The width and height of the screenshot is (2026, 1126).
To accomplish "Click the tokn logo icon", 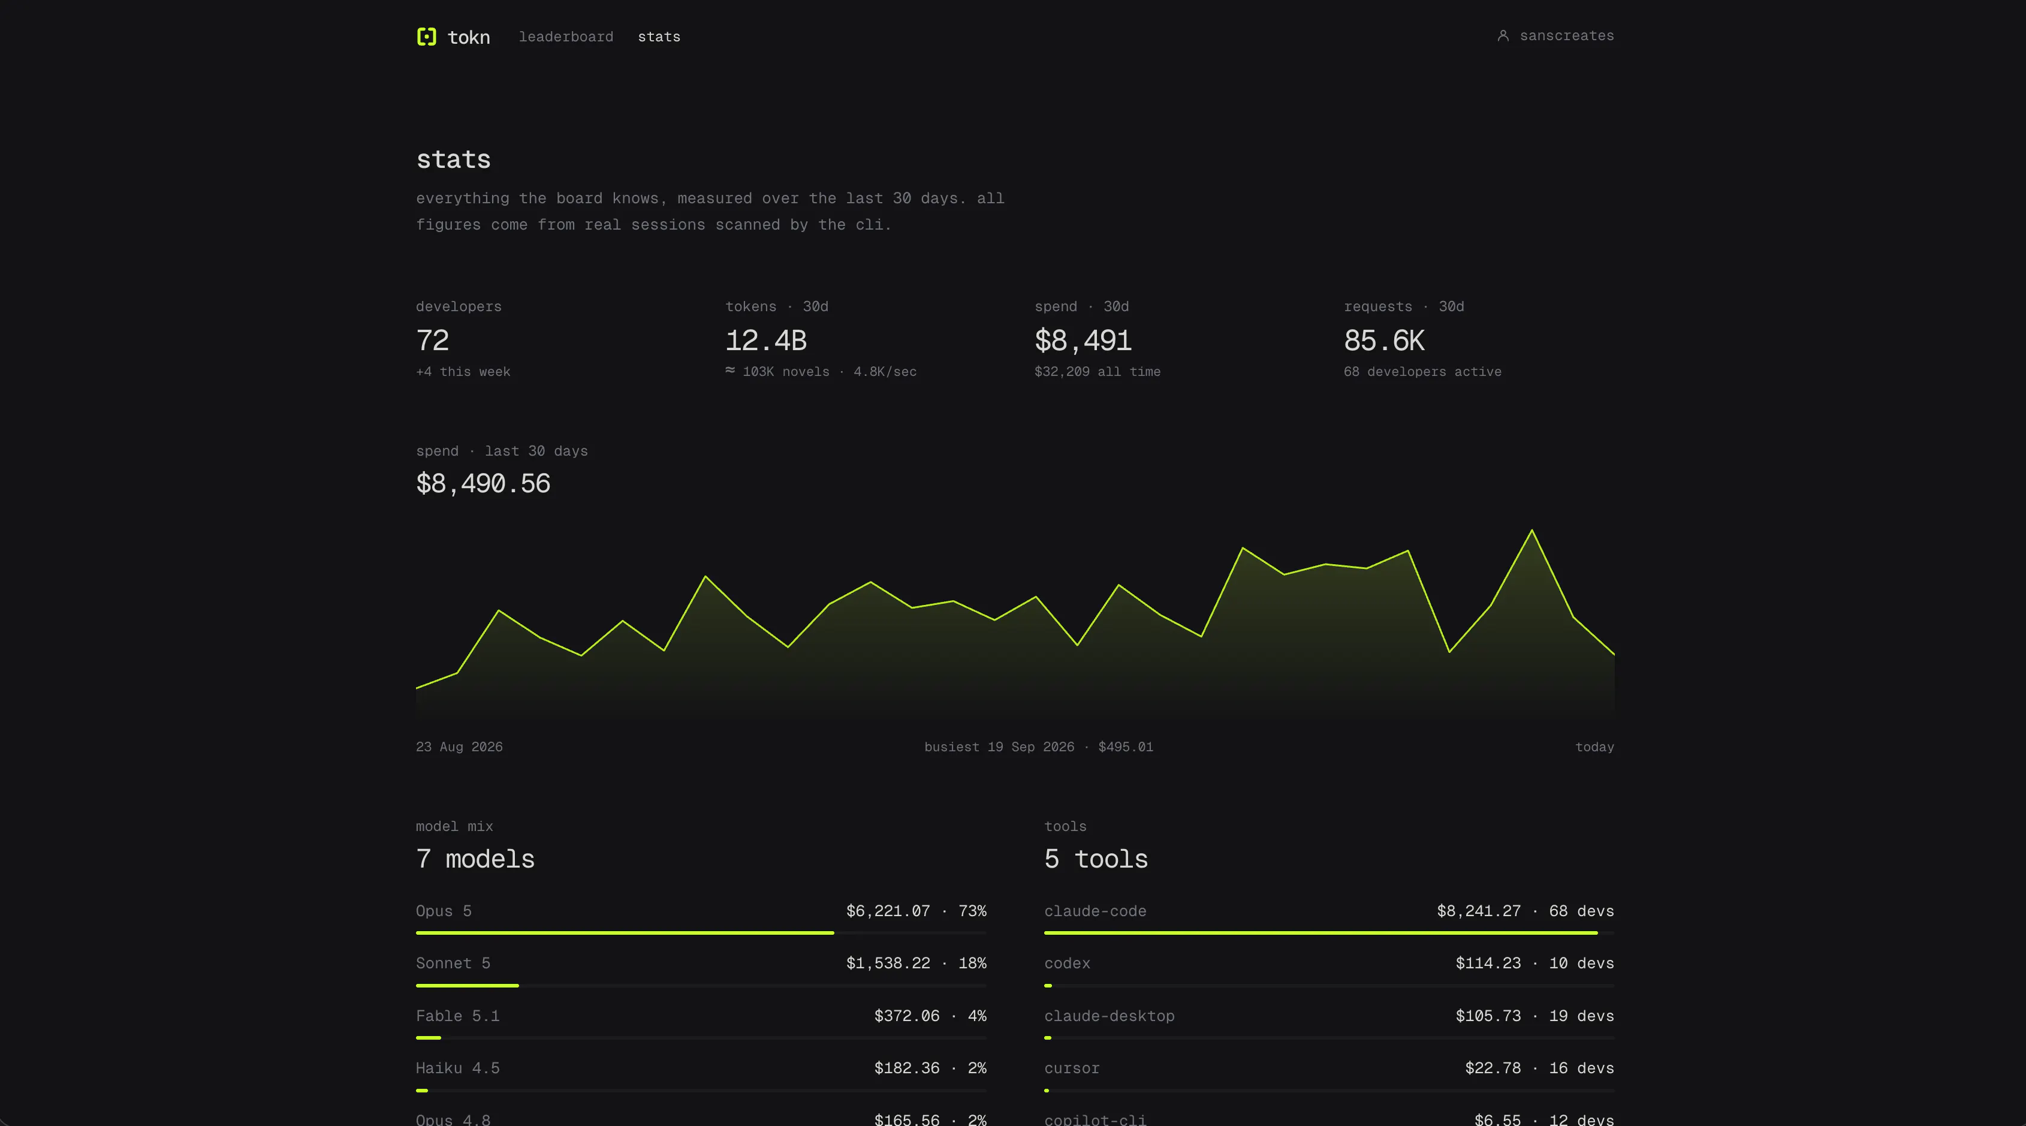I will 426,36.
